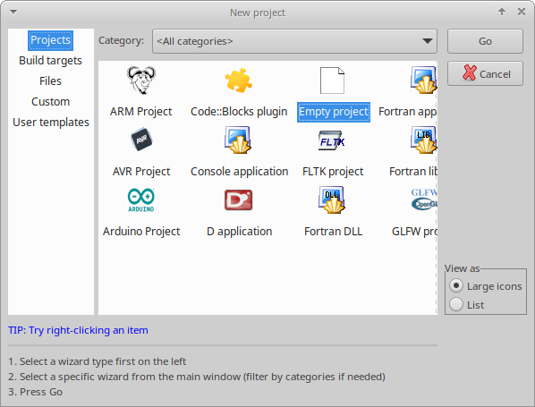Select the AVR Project chip icon
The image size is (535, 407).
click(x=141, y=140)
